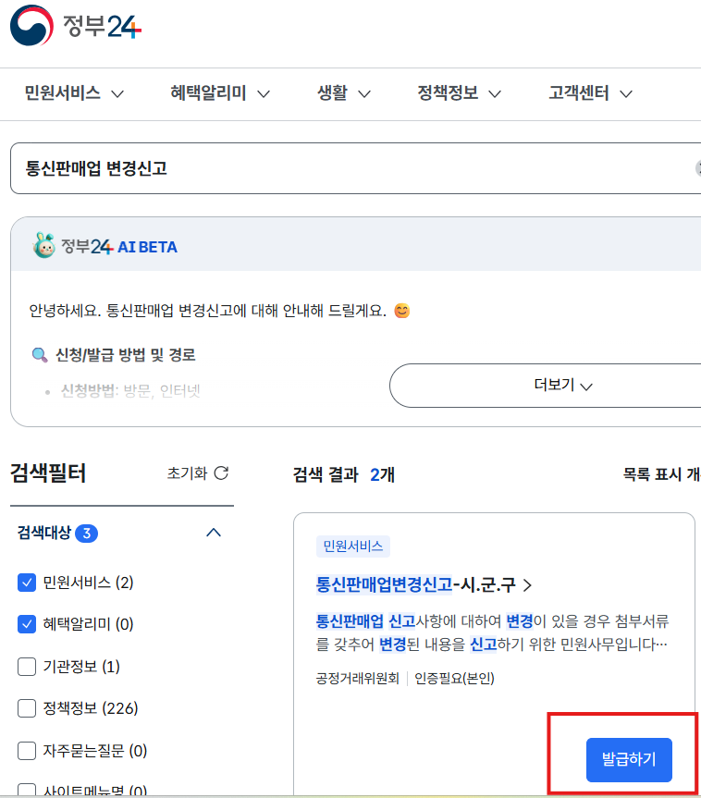Click the result description starting 통신판매업 신고사항에

(x=492, y=632)
